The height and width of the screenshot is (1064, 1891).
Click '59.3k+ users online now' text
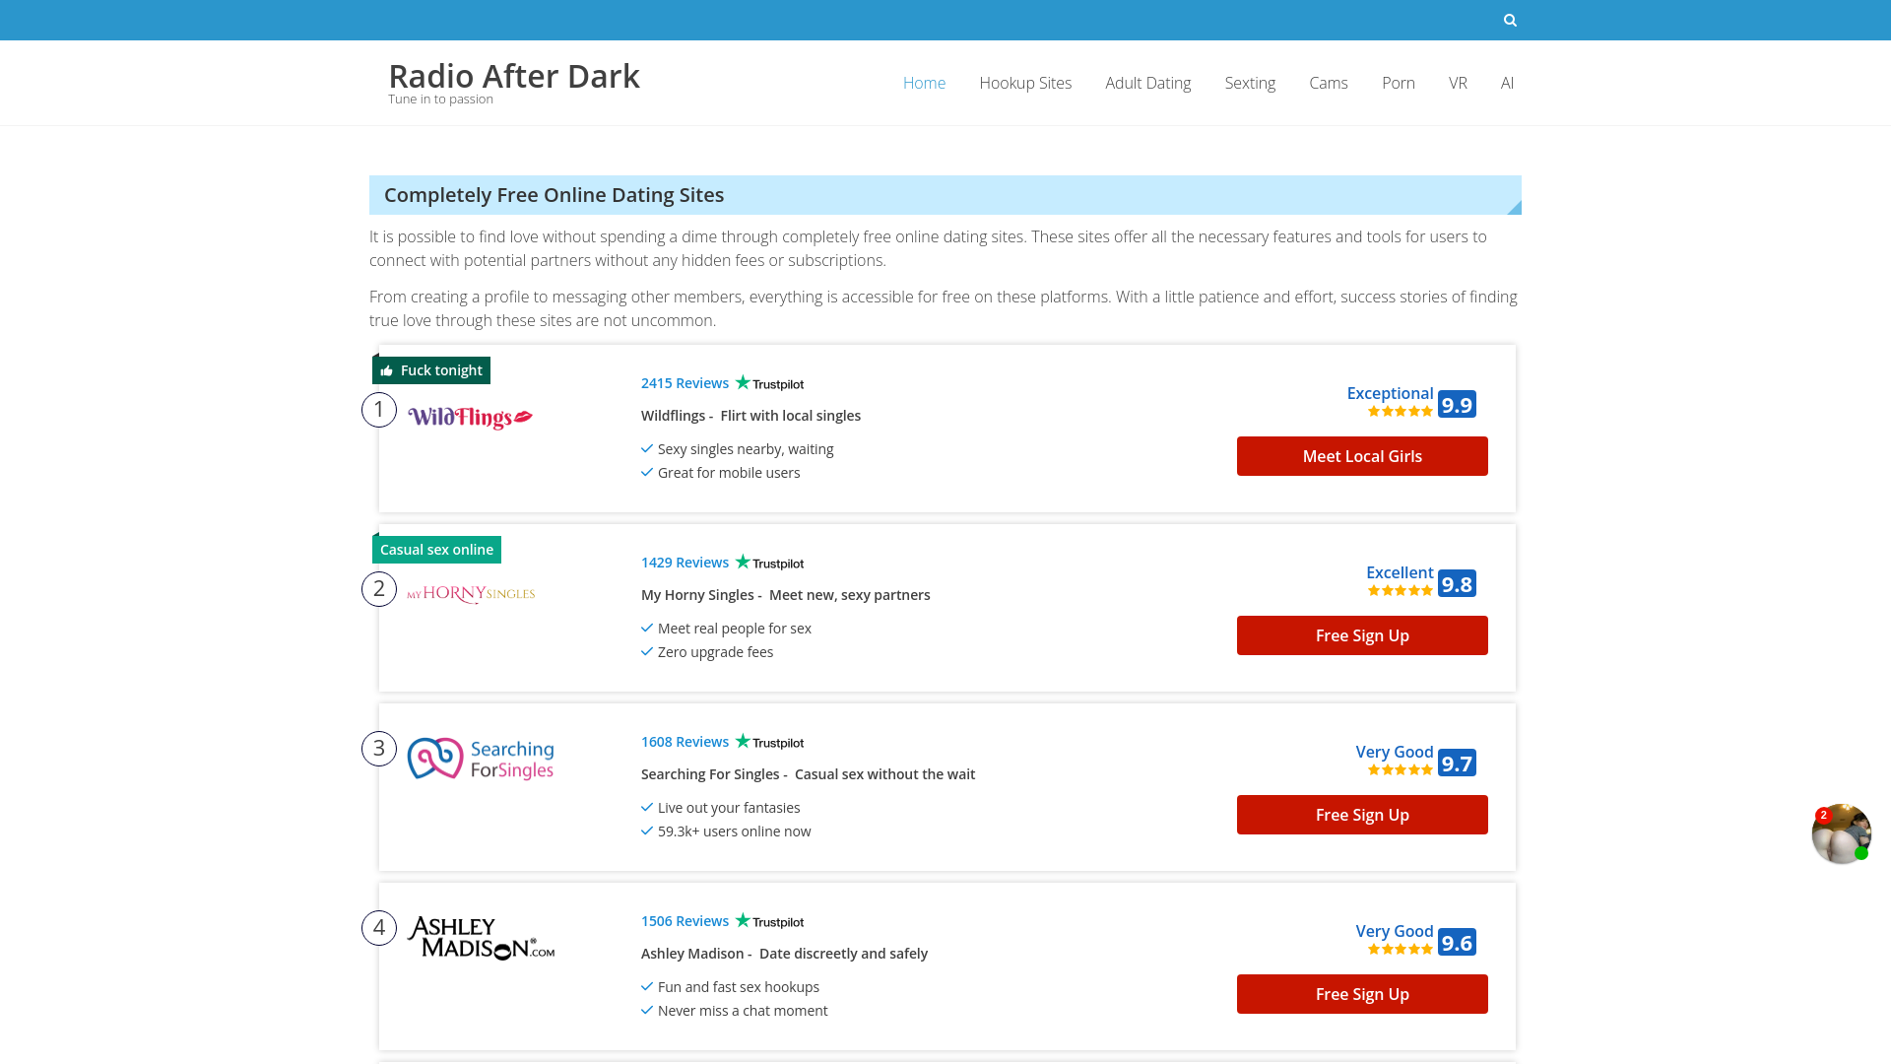pos(734,831)
